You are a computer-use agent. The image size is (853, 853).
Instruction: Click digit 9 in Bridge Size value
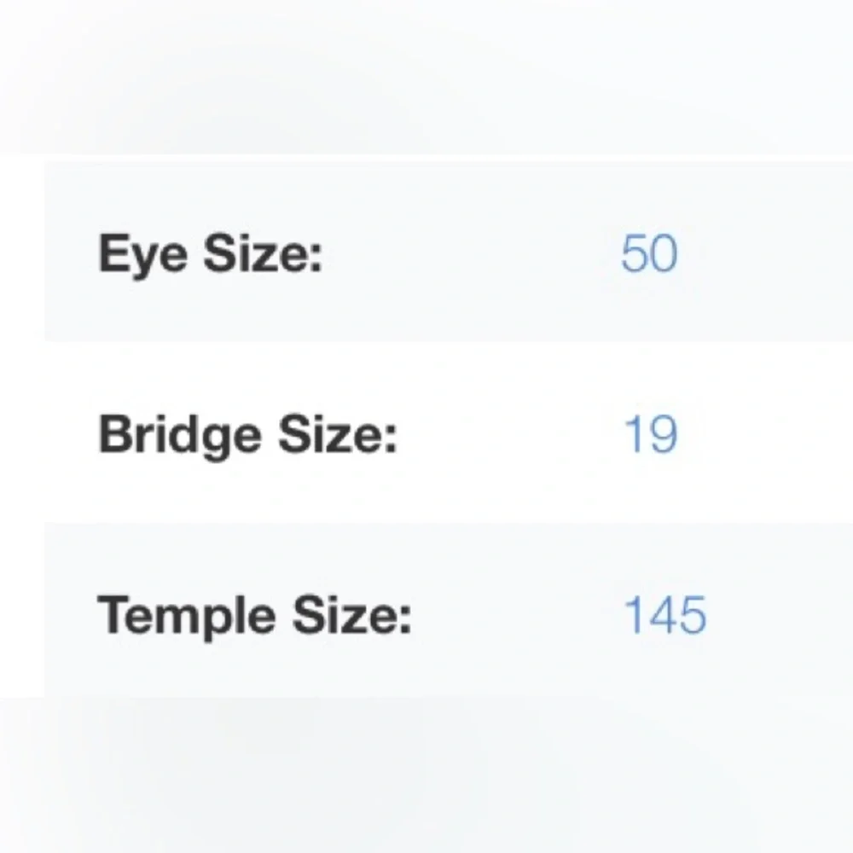click(x=664, y=434)
